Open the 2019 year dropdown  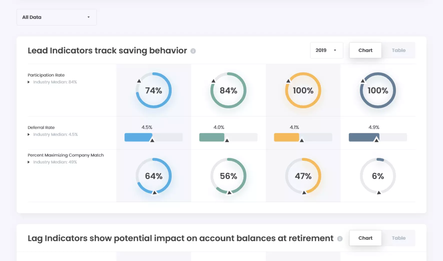click(x=326, y=50)
